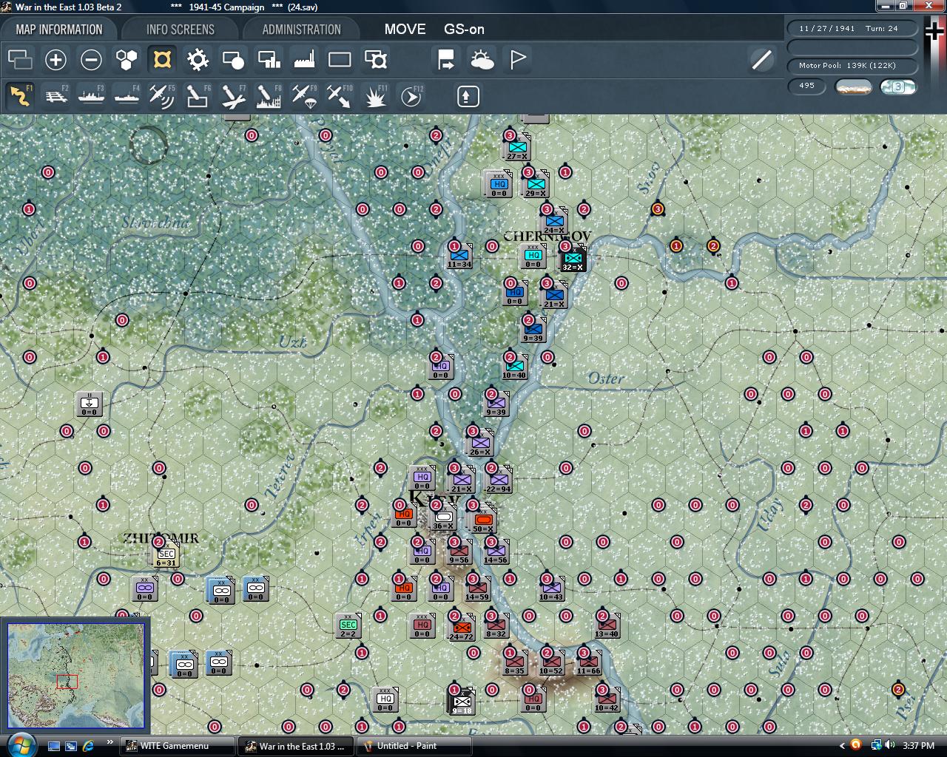
Task: Click the minimap overview thumbnail
Action: coord(75,676)
